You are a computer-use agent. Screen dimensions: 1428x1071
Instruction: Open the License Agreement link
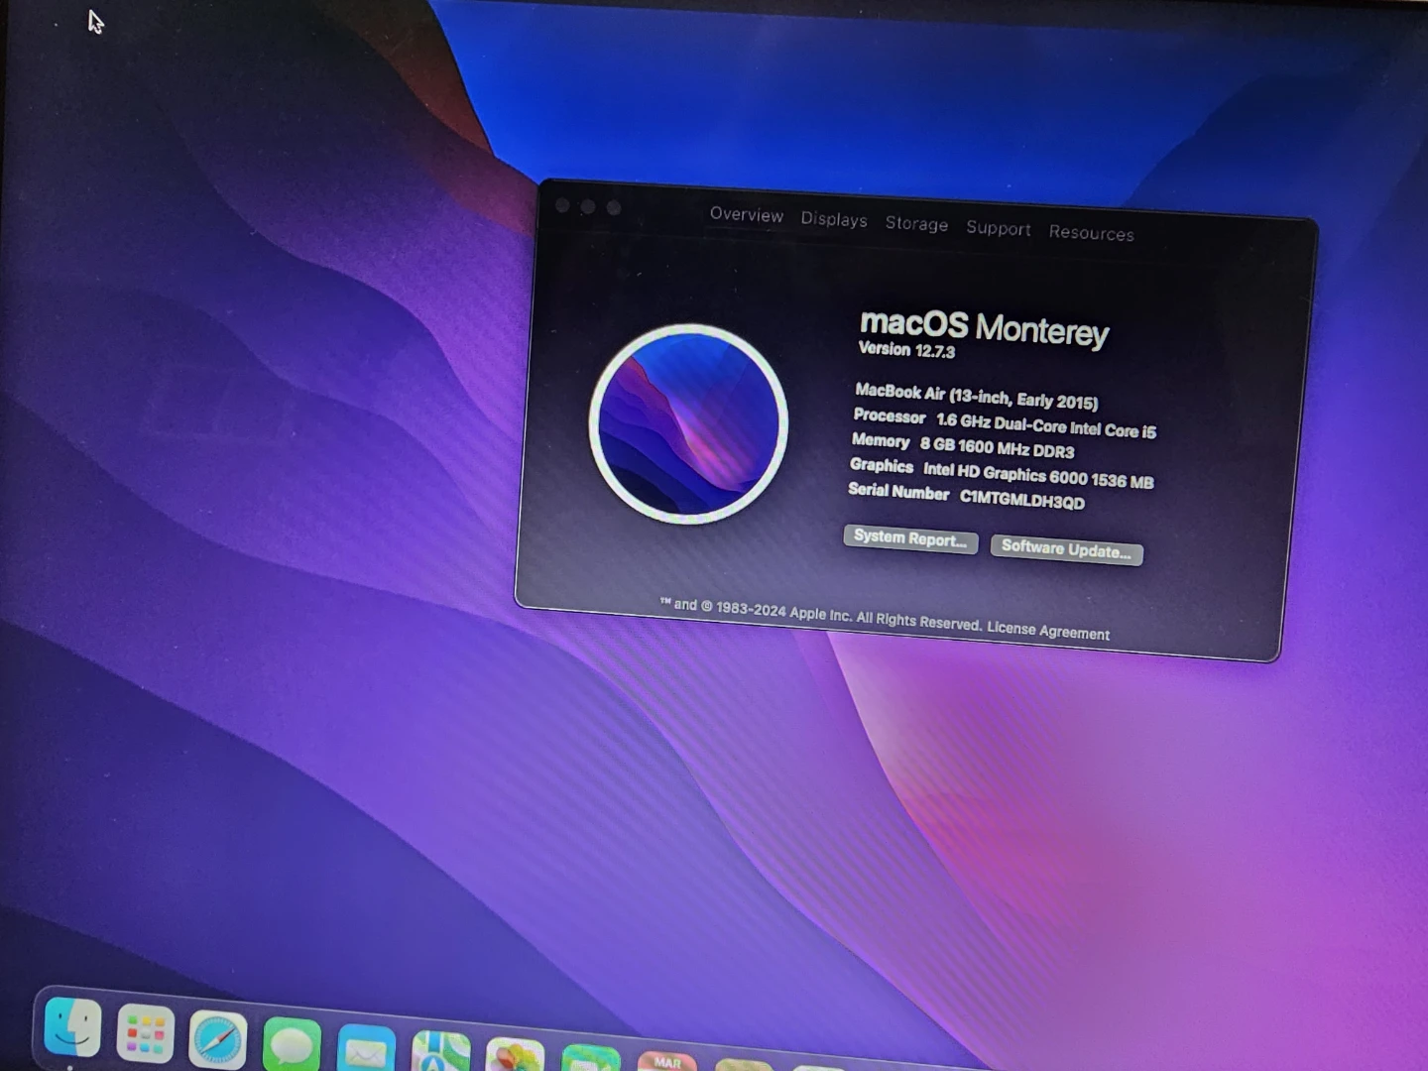1048,631
